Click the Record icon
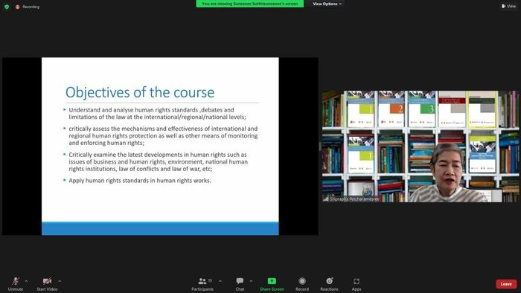This screenshot has width=521, height=293. click(302, 281)
